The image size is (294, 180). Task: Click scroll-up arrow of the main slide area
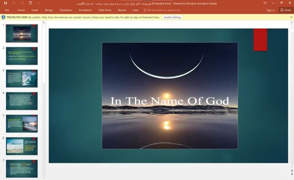292,22
